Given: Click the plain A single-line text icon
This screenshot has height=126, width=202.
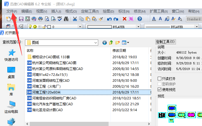Looking at the screenshot, I should click(x=160, y=19).
